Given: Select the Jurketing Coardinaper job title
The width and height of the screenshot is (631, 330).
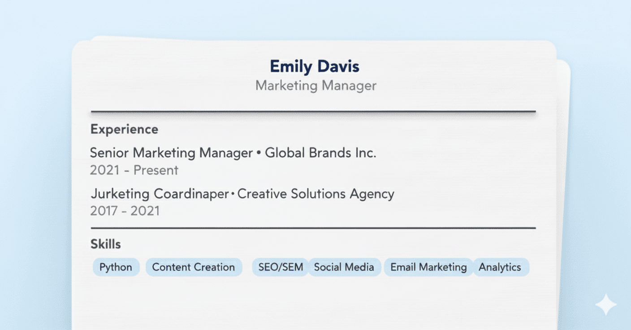Looking at the screenshot, I should [x=160, y=194].
